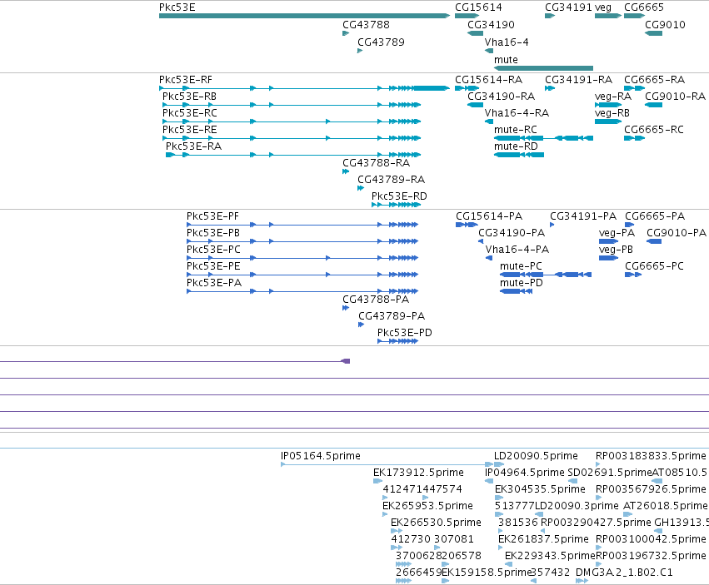
Task: Click the mute-PD protein label
Action: pos(522,283)
